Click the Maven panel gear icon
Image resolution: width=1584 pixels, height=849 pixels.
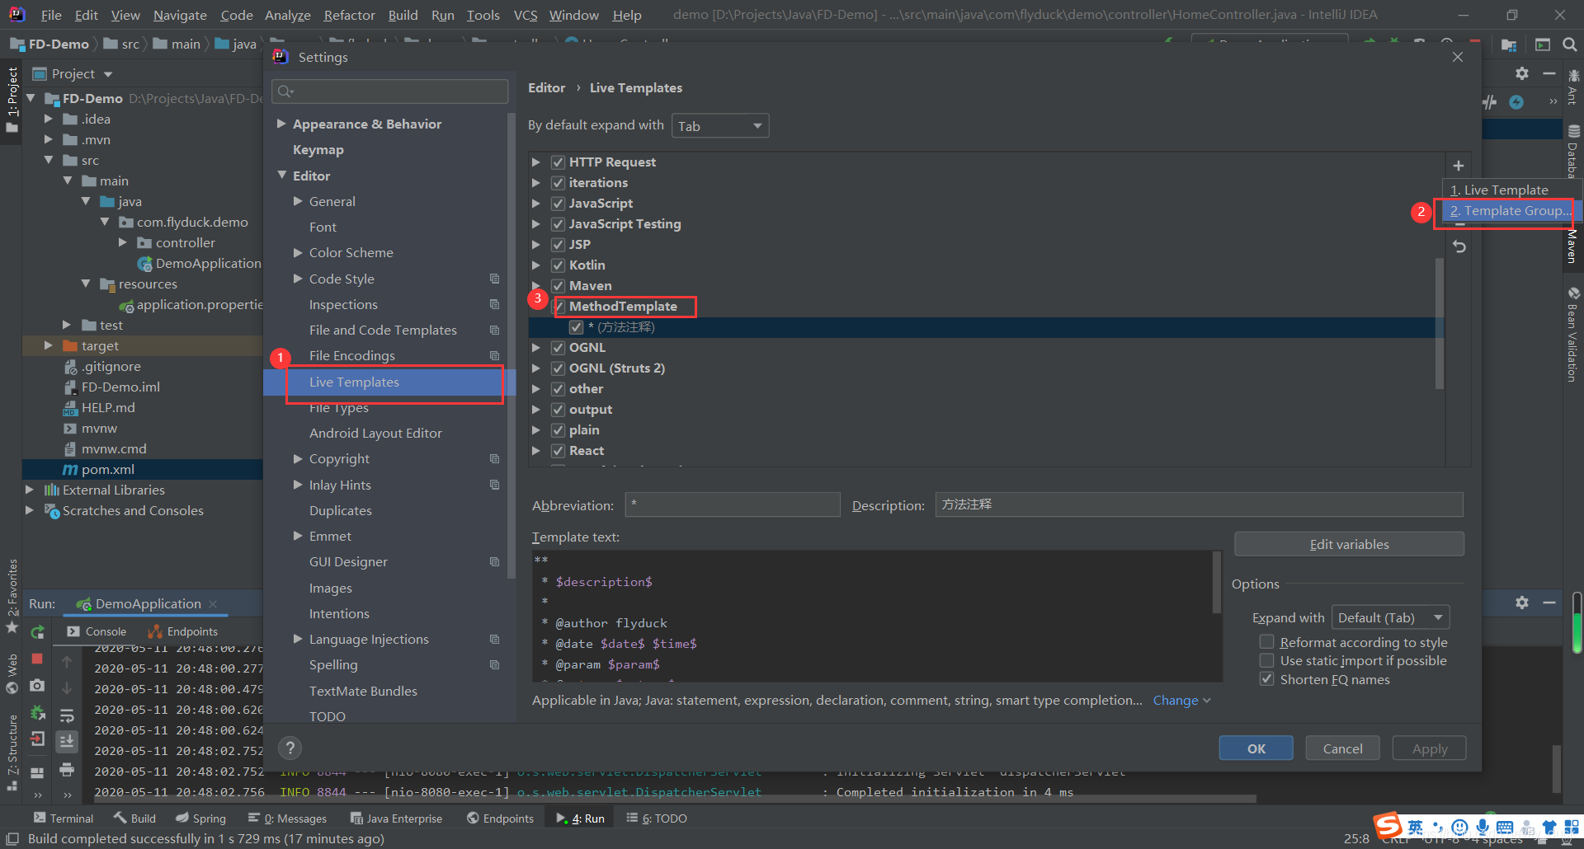coord(1522,73)
